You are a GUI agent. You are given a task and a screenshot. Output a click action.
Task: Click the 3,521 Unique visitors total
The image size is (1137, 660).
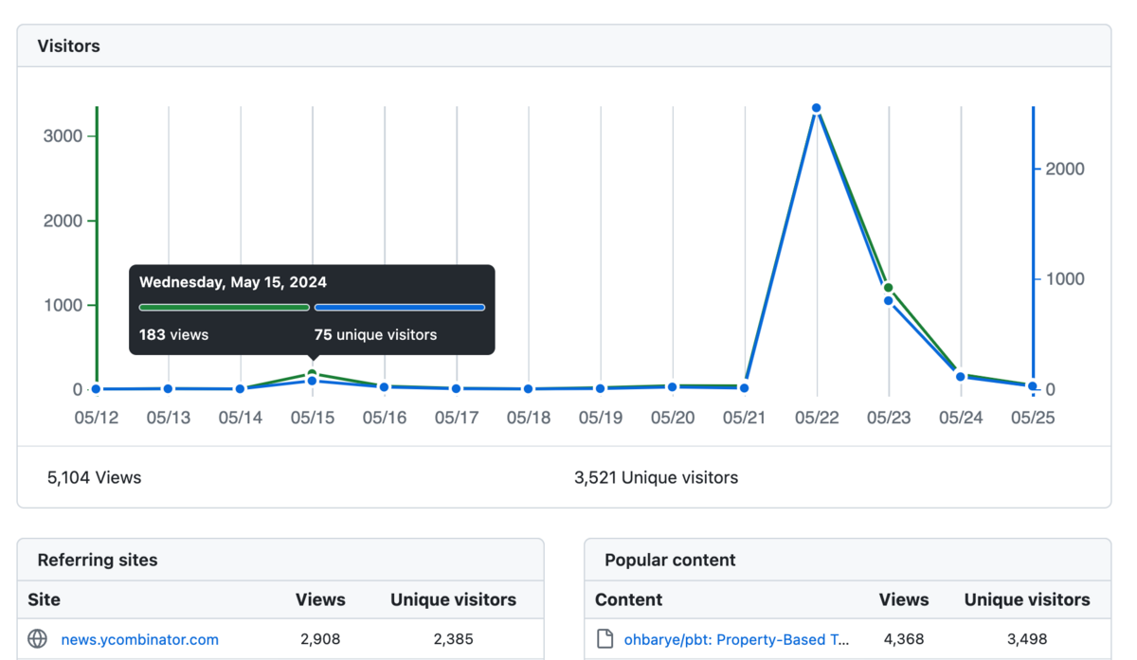(x=656, y=478)
